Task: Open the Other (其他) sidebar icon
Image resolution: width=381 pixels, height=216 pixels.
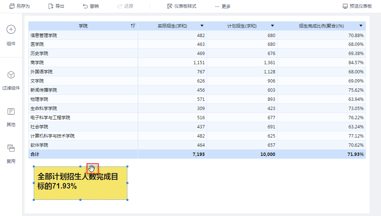Action: [x=11, y=111]
